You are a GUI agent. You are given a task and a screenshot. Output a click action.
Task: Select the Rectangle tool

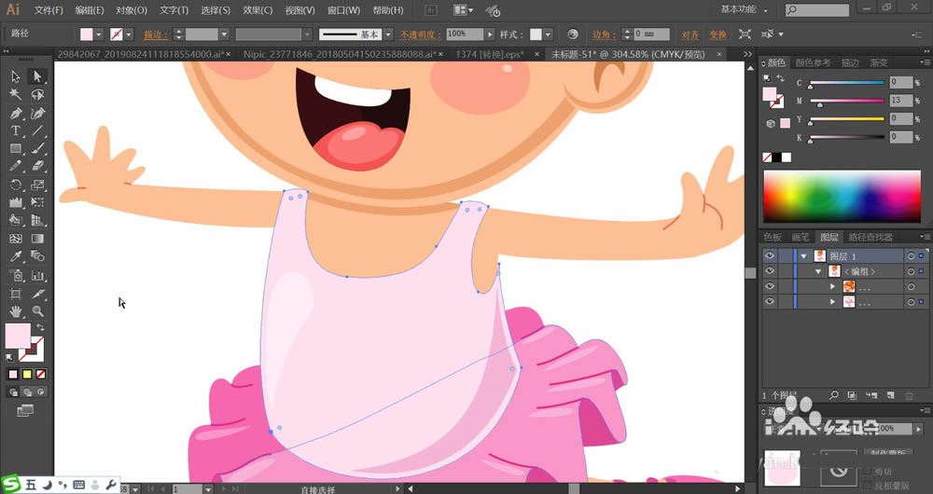tap(16, 148)
